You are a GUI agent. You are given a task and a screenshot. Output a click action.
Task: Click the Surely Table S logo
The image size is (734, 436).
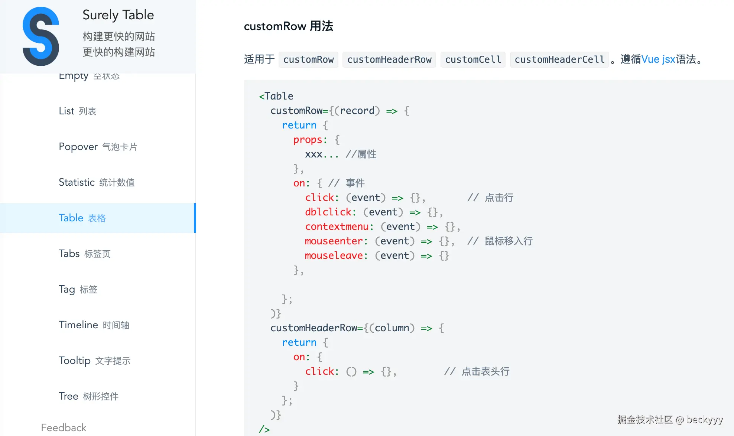tap(41, 36)
